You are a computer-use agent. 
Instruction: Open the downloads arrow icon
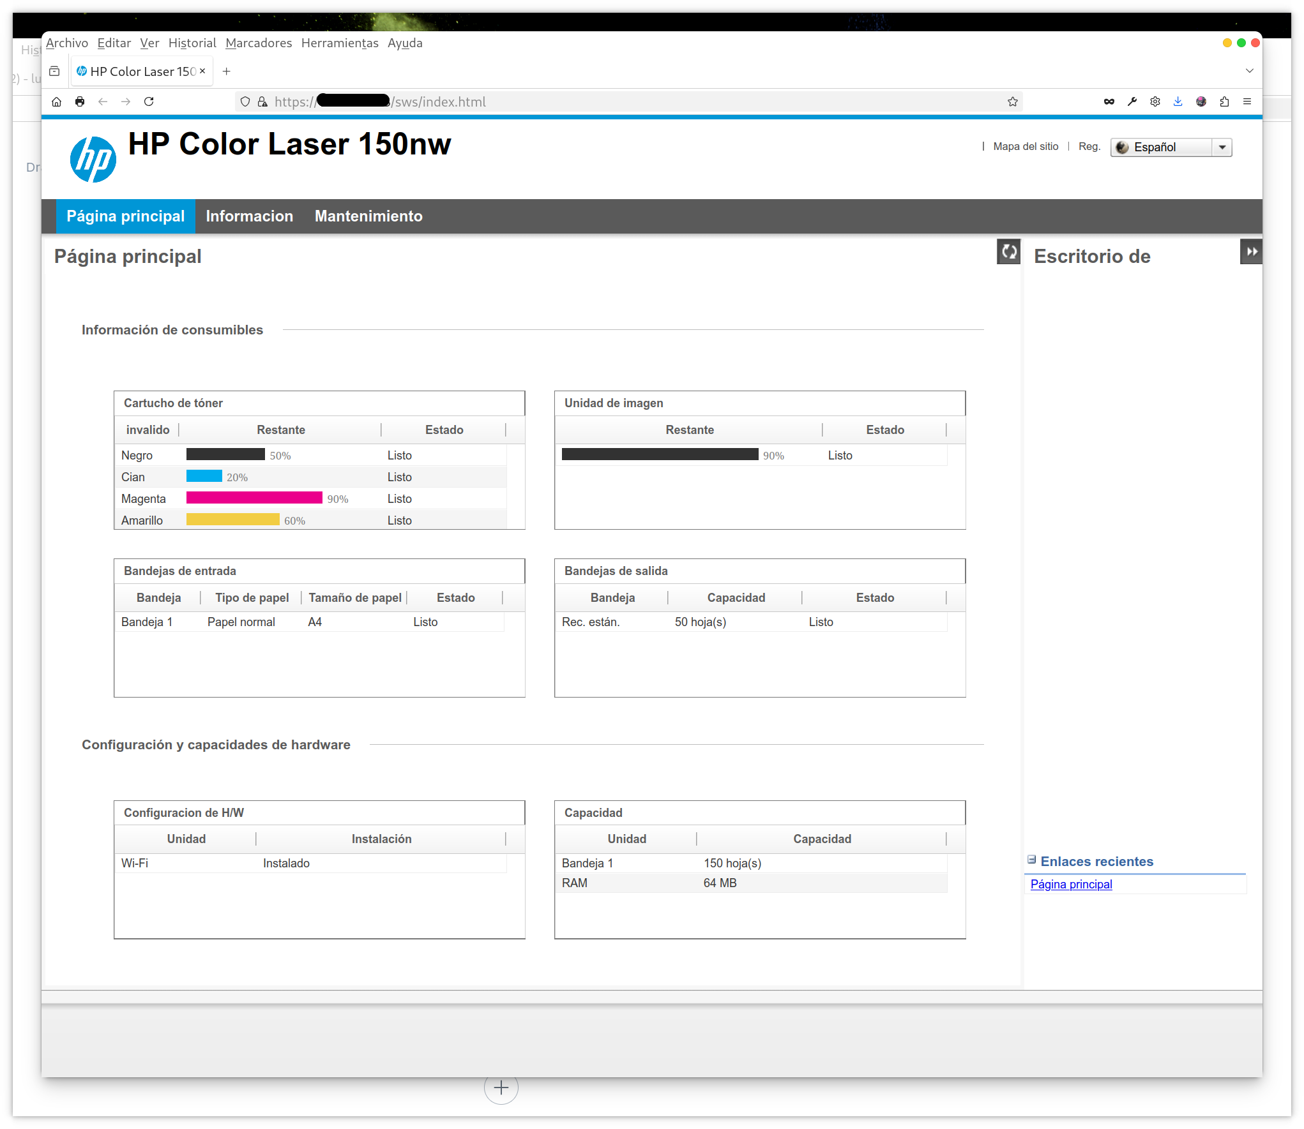pyautogui.click(x=1178, y=101)
